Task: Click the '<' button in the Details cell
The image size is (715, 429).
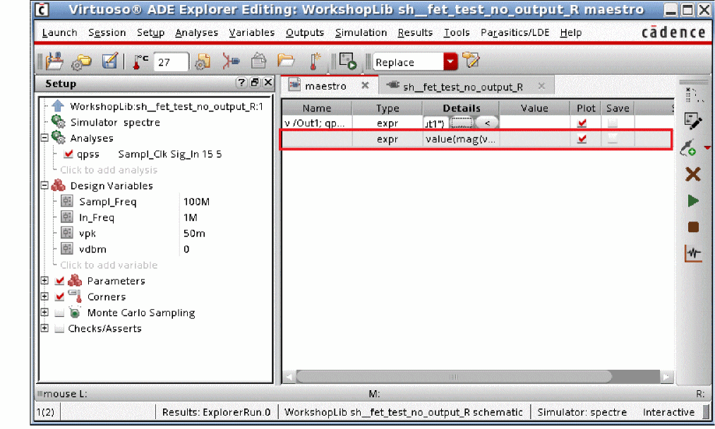Action: click(487, 123)
